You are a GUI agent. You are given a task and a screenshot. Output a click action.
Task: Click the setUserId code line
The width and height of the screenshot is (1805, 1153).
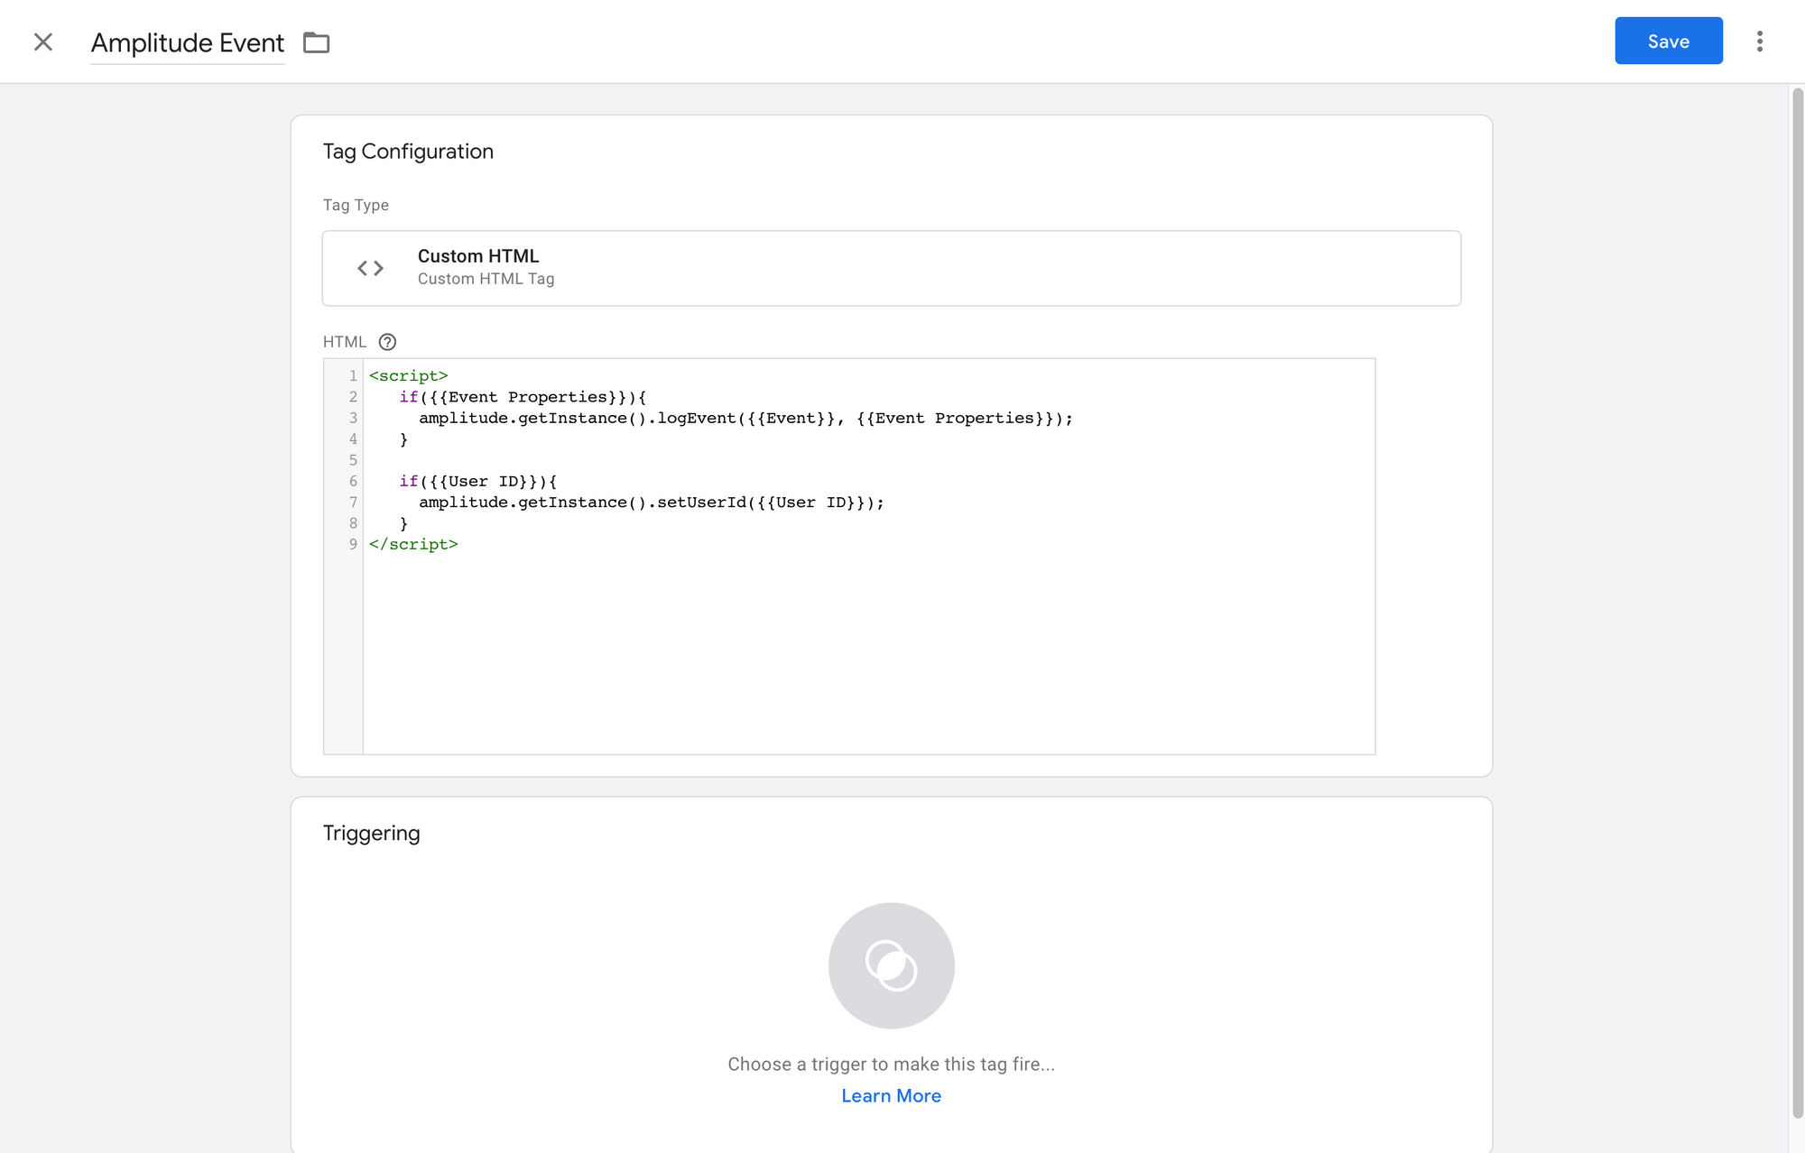click(x=652, y=503)
